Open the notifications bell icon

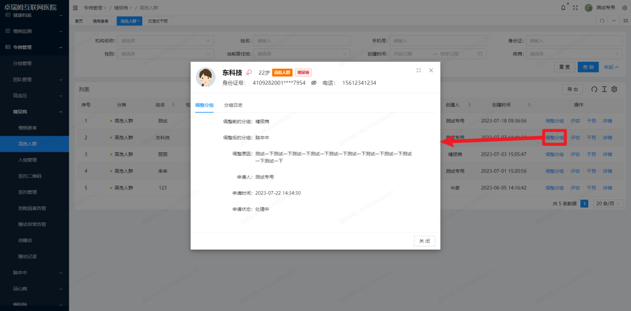[563, 7]
